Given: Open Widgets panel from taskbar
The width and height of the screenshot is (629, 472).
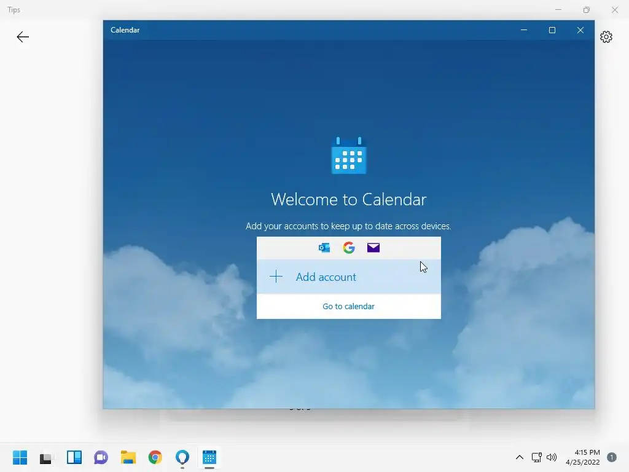Looking at the screenshot, I should (x=74, y=457).
